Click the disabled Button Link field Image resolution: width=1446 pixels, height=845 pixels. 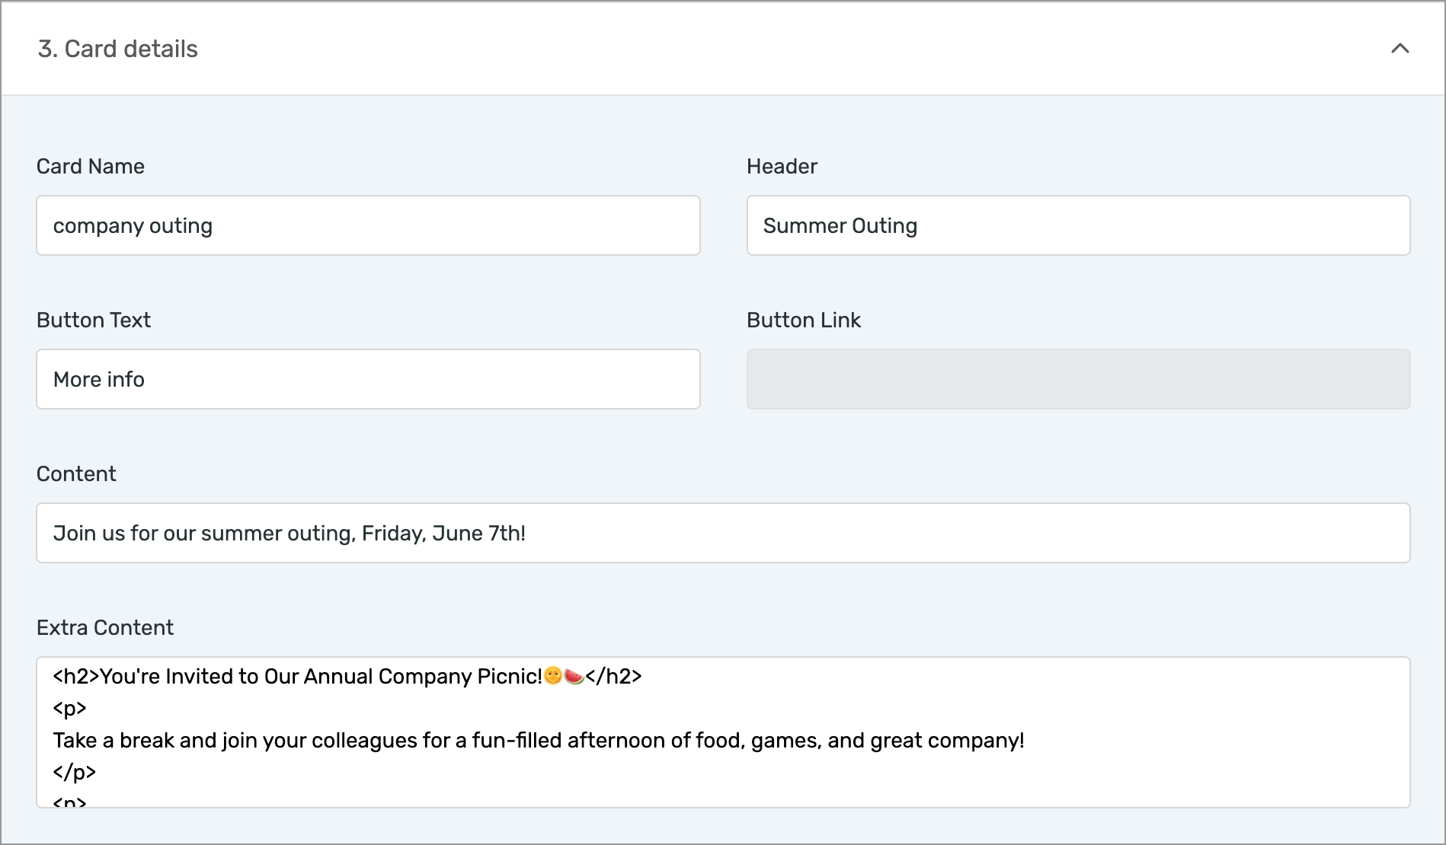(1078, 379)
